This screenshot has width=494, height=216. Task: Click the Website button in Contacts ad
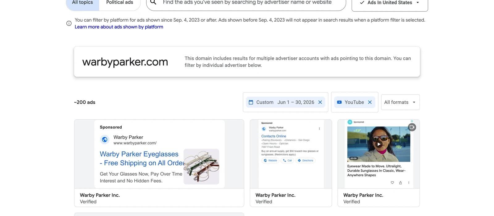tap(270, 160)
